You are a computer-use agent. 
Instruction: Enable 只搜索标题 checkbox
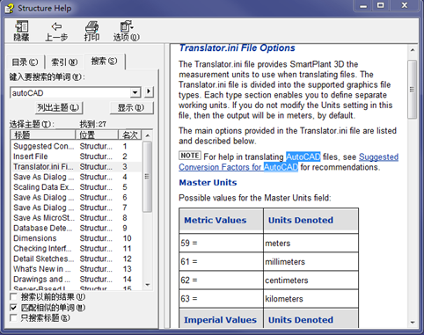point(13,317)
